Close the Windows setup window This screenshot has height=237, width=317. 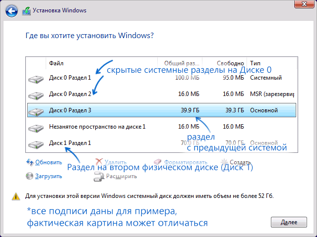304,4
